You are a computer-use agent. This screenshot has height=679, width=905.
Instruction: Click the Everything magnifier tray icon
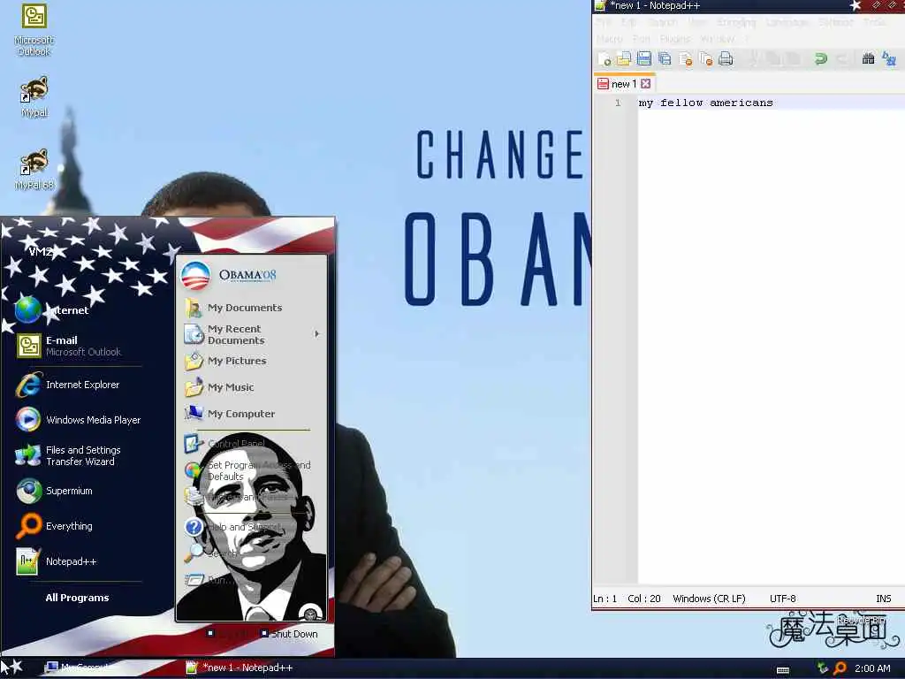pyautogui.click(x=840, y=668)
